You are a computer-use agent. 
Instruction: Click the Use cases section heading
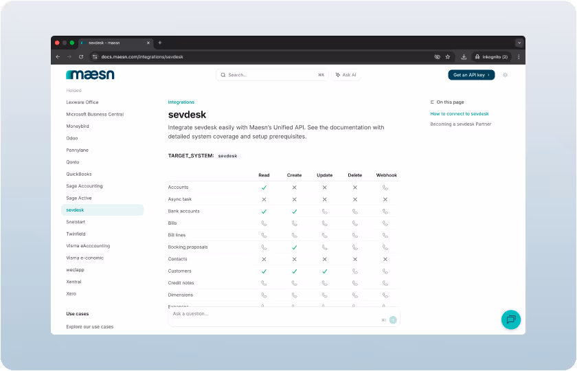point(77,313)
